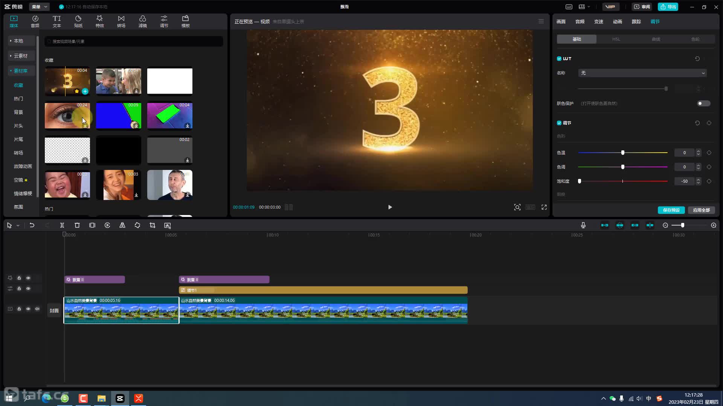Click the microphone record voiceover icon
723x406 pixels.
click(583, 225)
